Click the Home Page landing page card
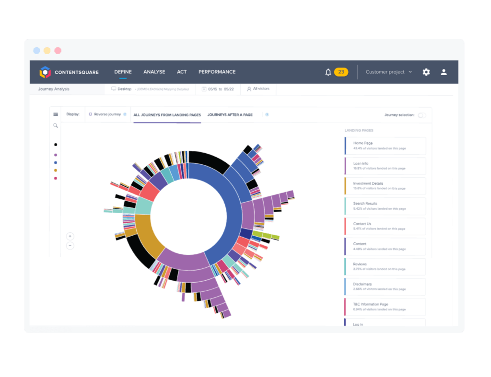The height and width of the screenshot is (377, 491). pos(385,146)
